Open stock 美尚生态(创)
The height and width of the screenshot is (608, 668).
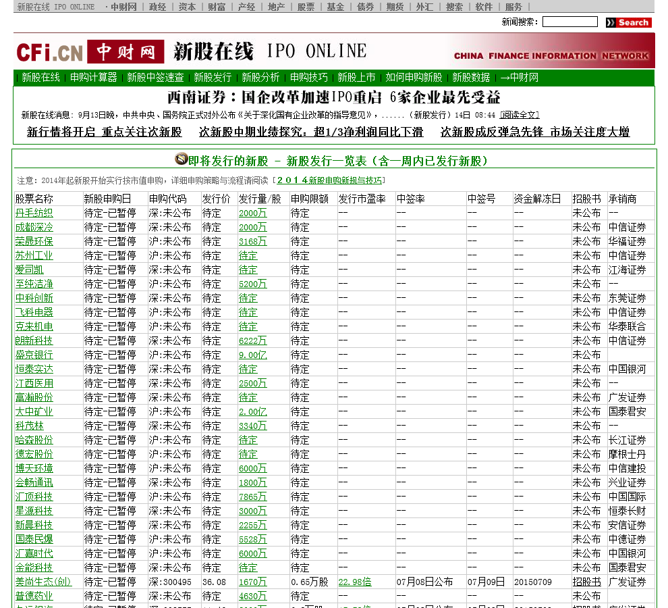[x=43, y=582]
